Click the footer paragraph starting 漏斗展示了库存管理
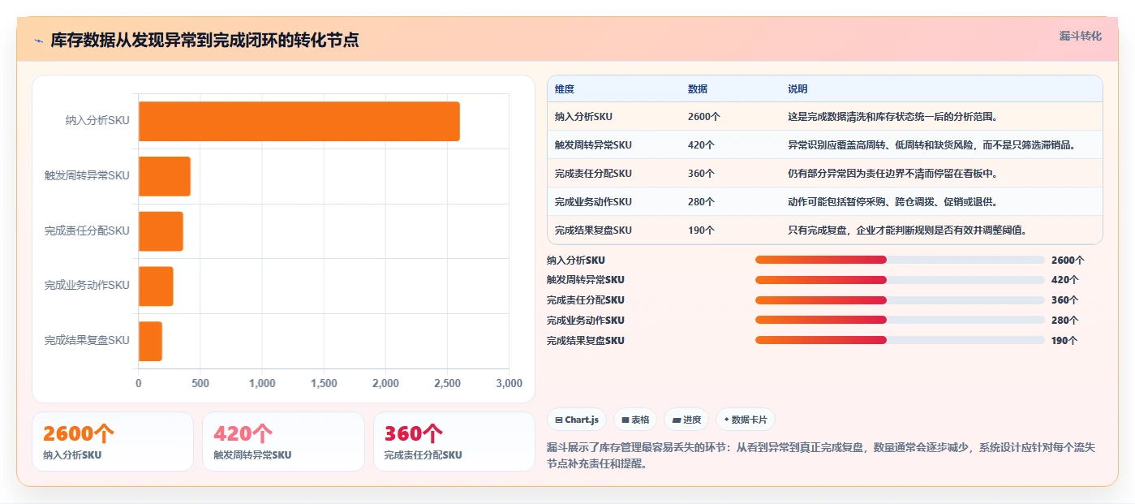This screenshot has width=1135, height=504. (821, 456)
